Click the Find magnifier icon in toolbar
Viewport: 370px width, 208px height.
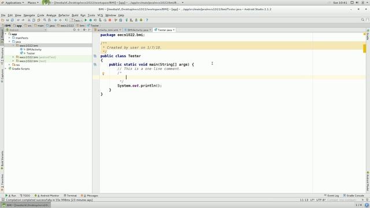point(45,20)
